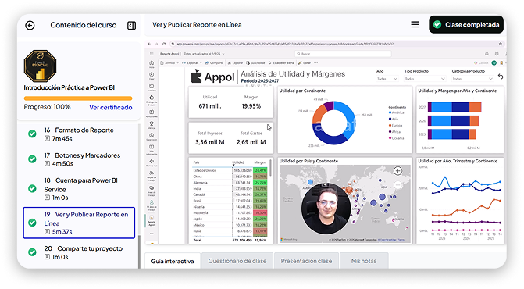Expand the Año slicer dropdown
The width and height of the screenshot is (524, 289).
387,79
